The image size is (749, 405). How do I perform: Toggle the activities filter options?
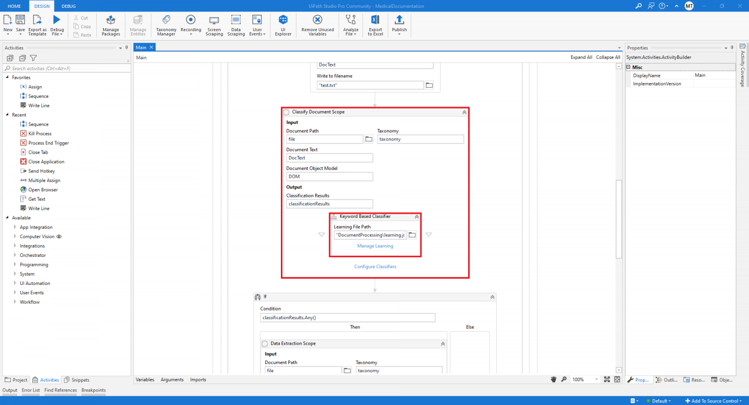[x=33, y=58]
